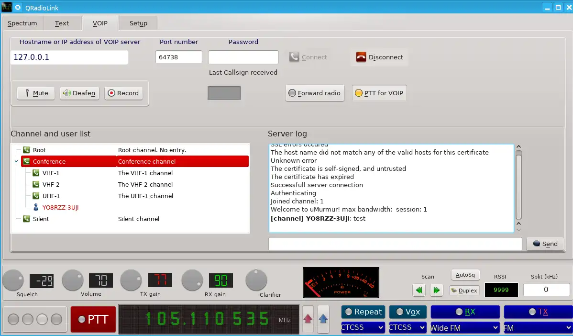
Task: Open the second CTCSS dropdown below Vox
Action: pyautogui.click(x=407, y=327)
